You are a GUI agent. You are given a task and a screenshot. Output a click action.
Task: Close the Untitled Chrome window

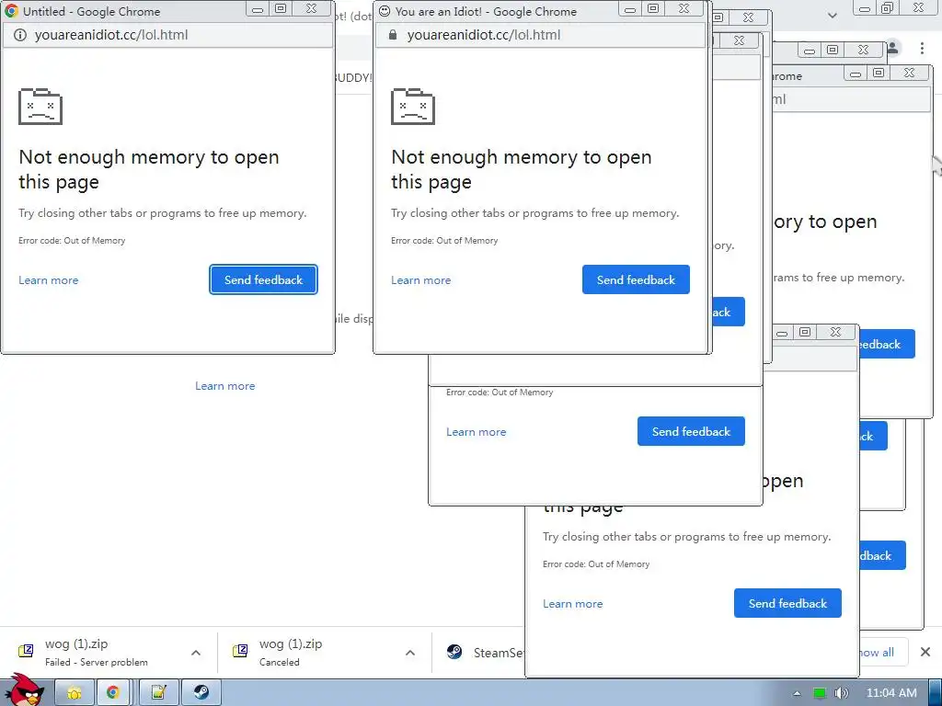tap(311, 8)
